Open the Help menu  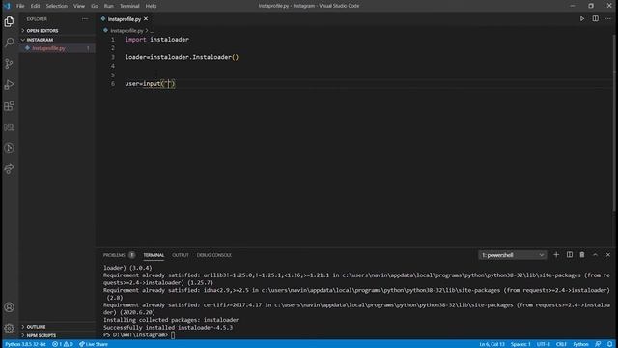(151, 6)
